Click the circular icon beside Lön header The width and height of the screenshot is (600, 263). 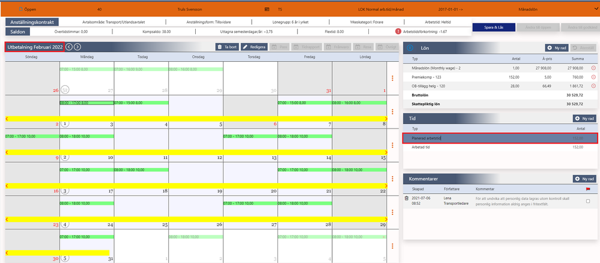410,48
